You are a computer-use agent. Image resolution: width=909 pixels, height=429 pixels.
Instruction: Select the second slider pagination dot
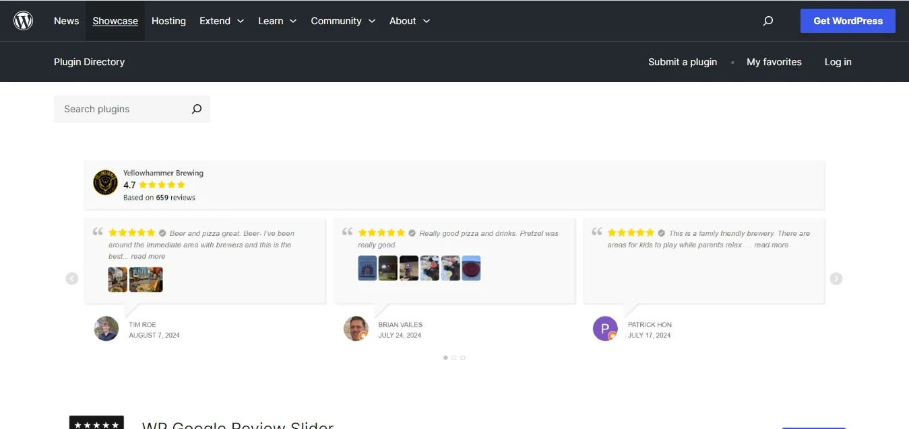[454, 358]
